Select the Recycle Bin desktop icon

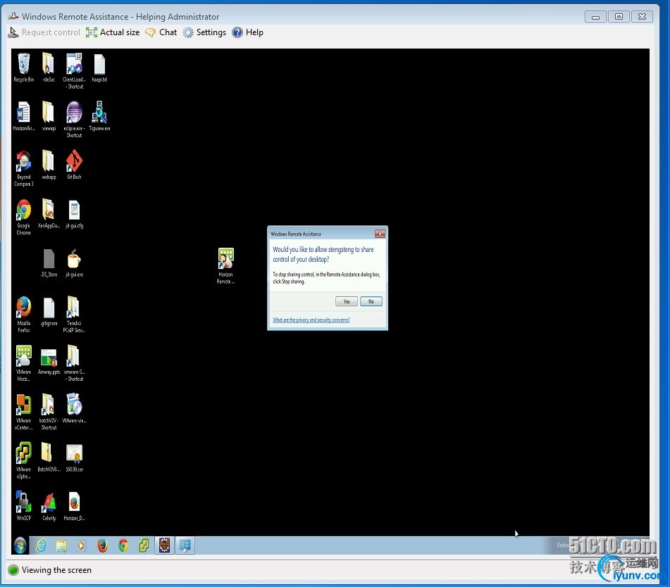(23, 68)
